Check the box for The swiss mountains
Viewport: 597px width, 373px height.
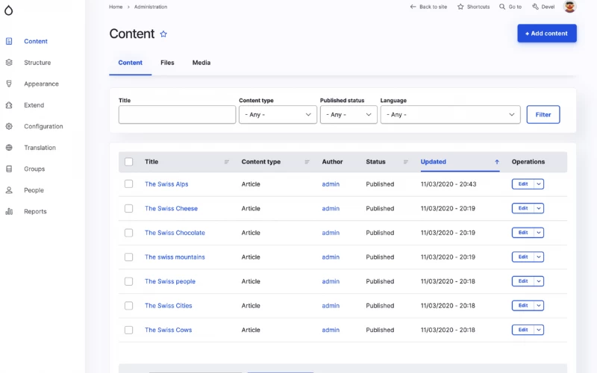click(x=128, y=257)
